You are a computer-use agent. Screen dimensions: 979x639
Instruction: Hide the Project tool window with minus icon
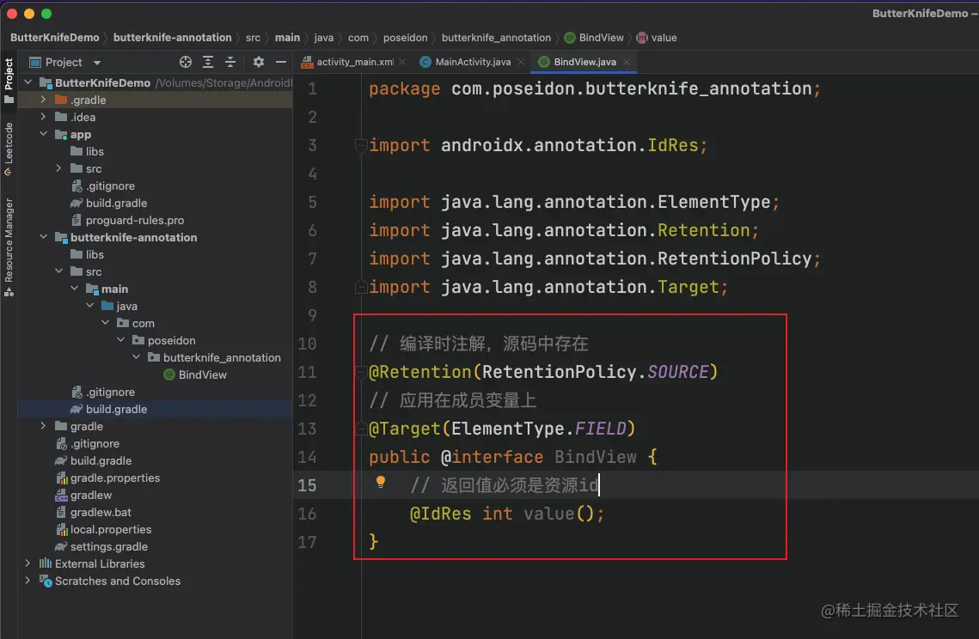(x=281, y=62)
